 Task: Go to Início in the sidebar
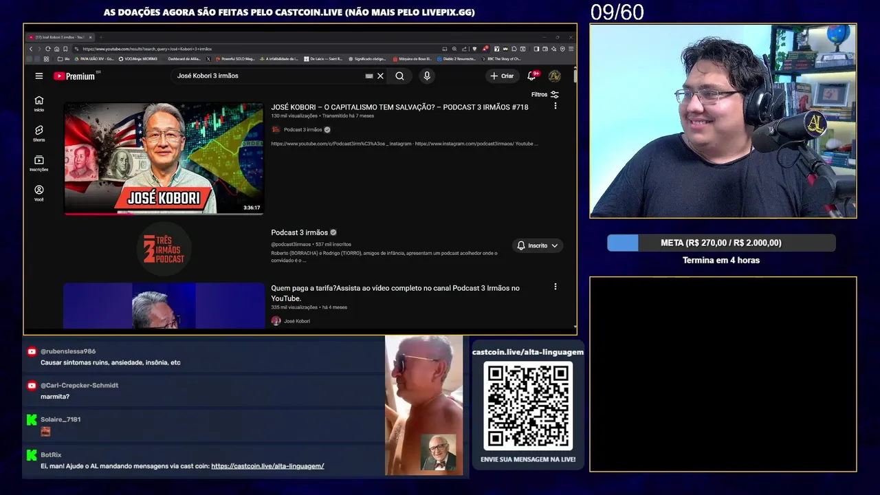point(39,103)
